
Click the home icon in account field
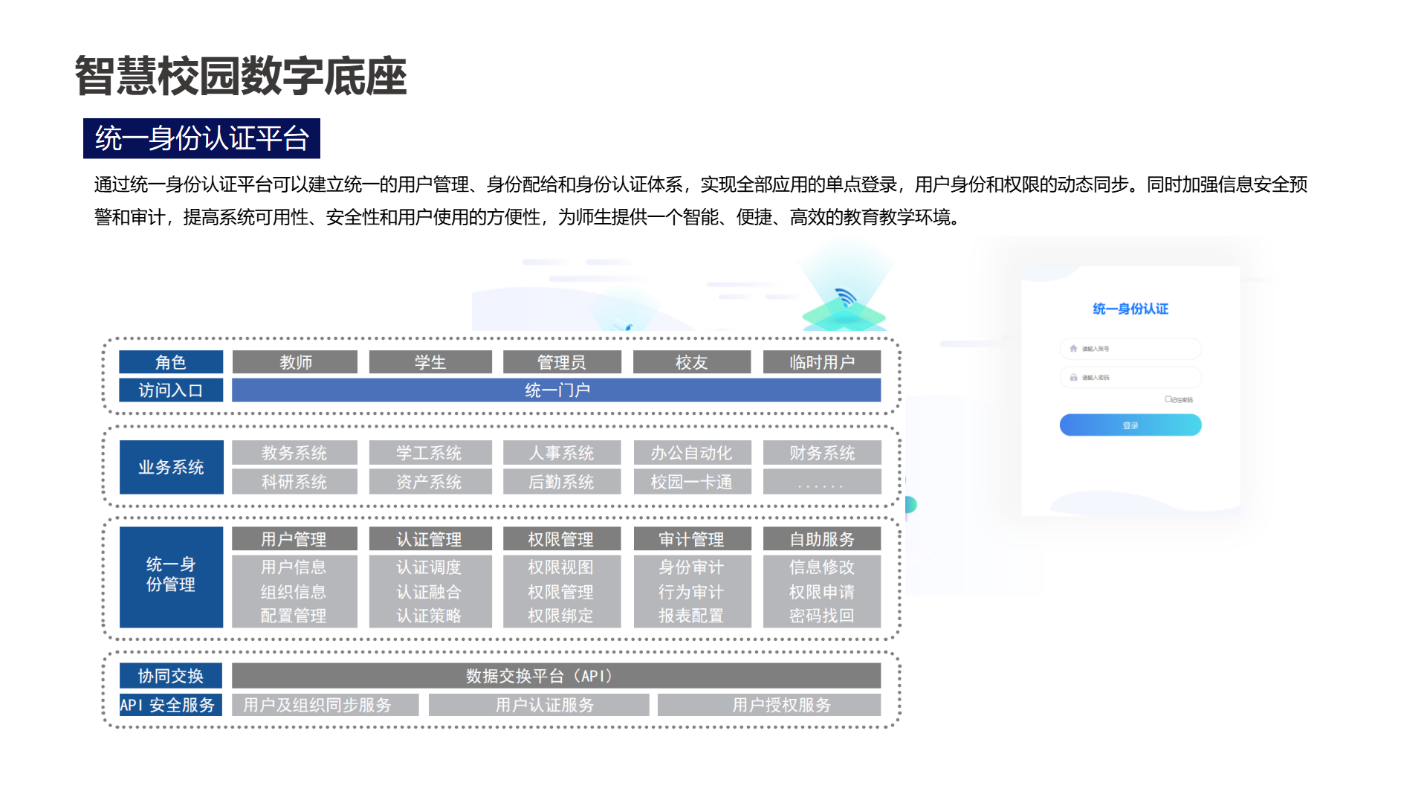1073,348
